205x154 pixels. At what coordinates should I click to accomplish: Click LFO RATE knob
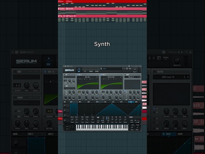click(112, 120)
